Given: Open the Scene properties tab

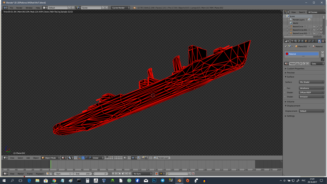Looking at the screenshot, I should 299,41.
